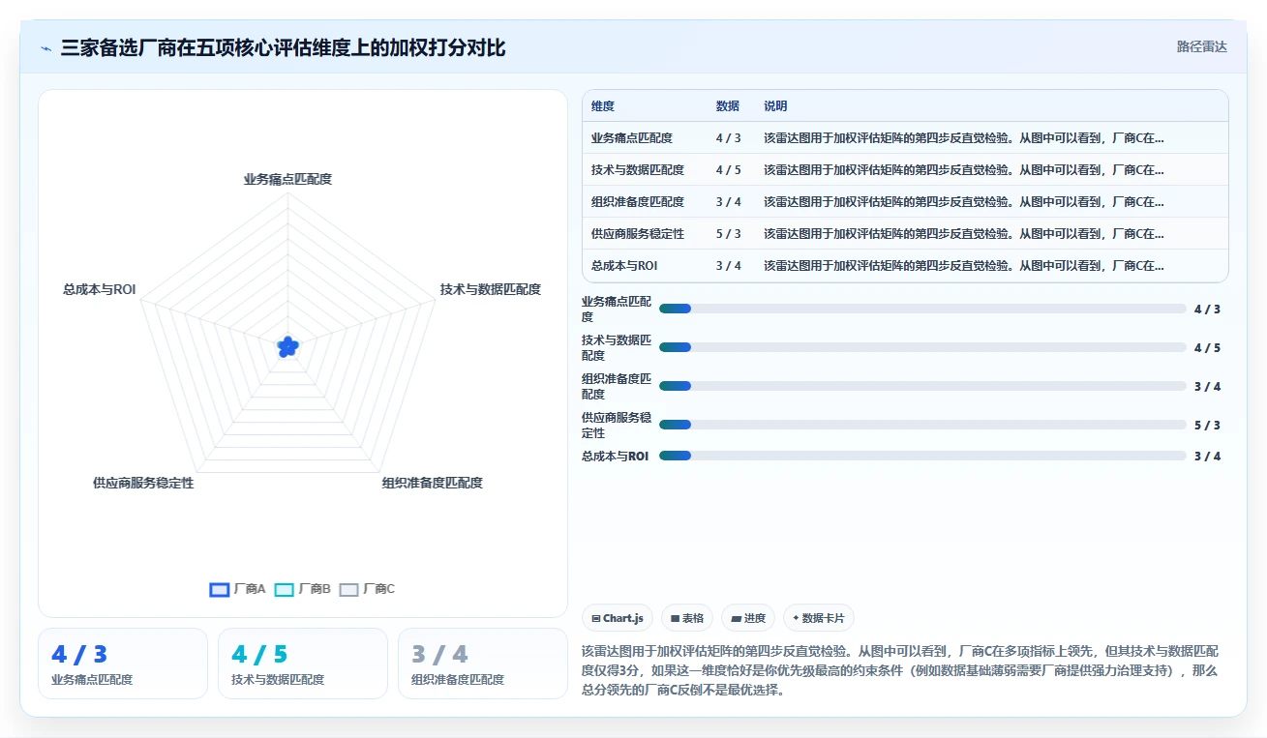Click the 业务痛点匹配度 progress bar
Image resolution: width=1267 pixels, height=738 pixels.
click(922, 309)
